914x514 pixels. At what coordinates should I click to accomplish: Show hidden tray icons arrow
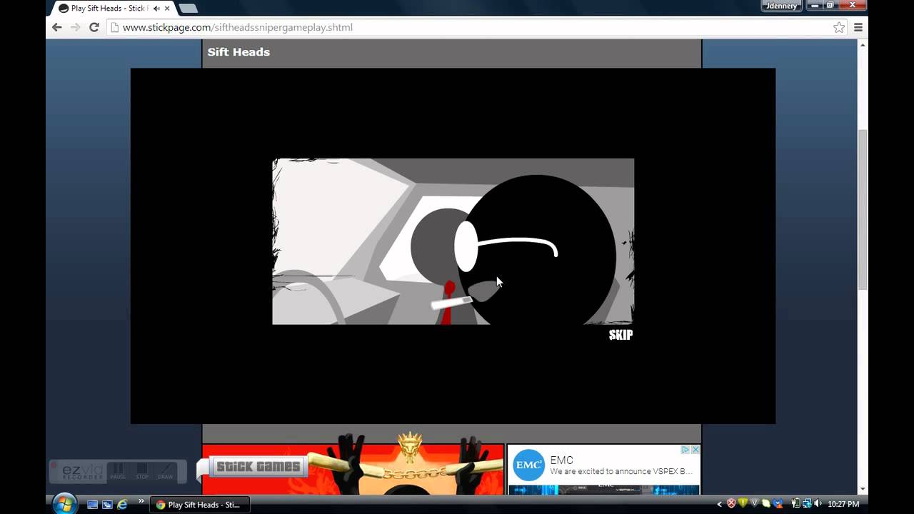coord(720,504)
